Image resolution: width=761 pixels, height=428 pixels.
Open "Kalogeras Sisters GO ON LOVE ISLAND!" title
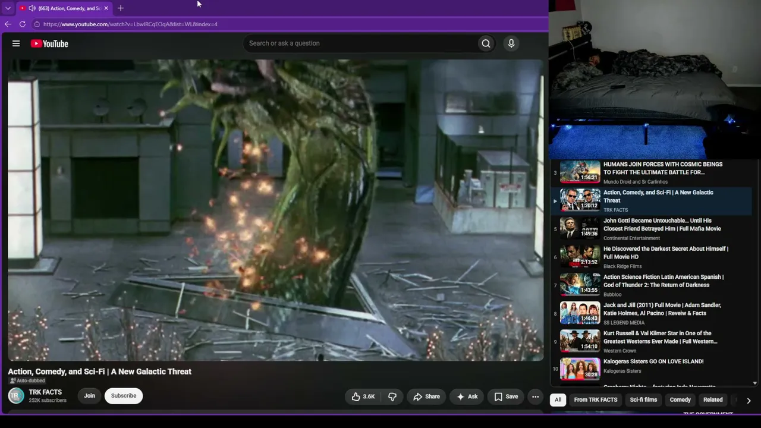[653, 361]
